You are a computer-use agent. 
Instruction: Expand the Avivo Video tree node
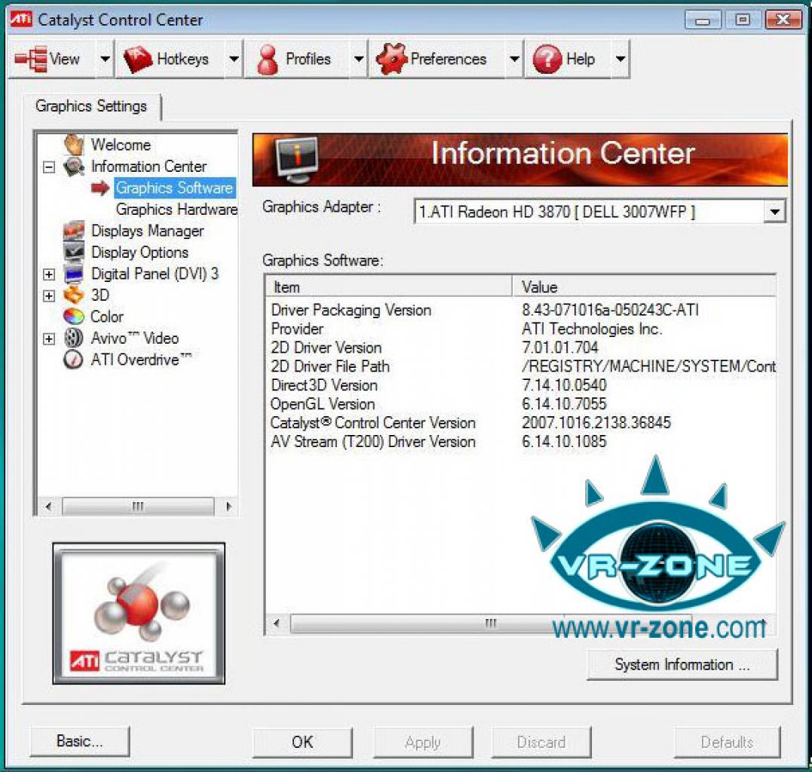(49, 339)
